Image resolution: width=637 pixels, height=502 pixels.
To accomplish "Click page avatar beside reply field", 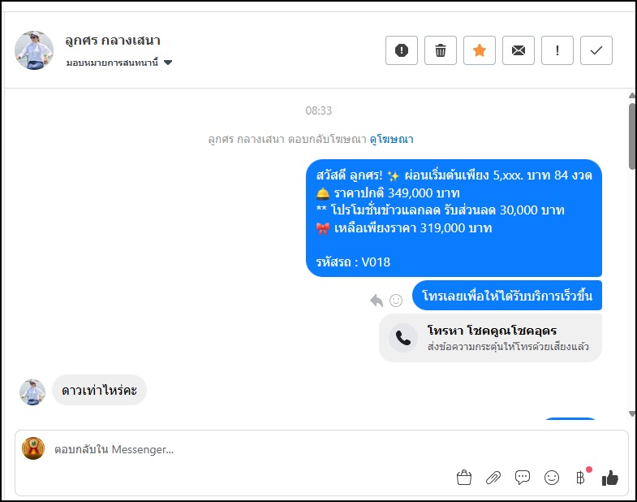I will pos(33,448).
